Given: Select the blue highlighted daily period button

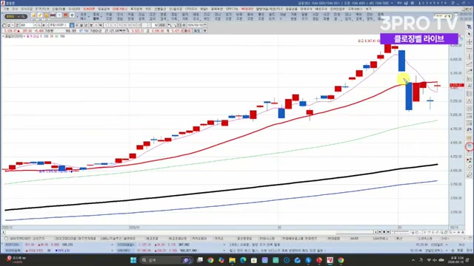Looking at the screenshot, I should [72, 25].
